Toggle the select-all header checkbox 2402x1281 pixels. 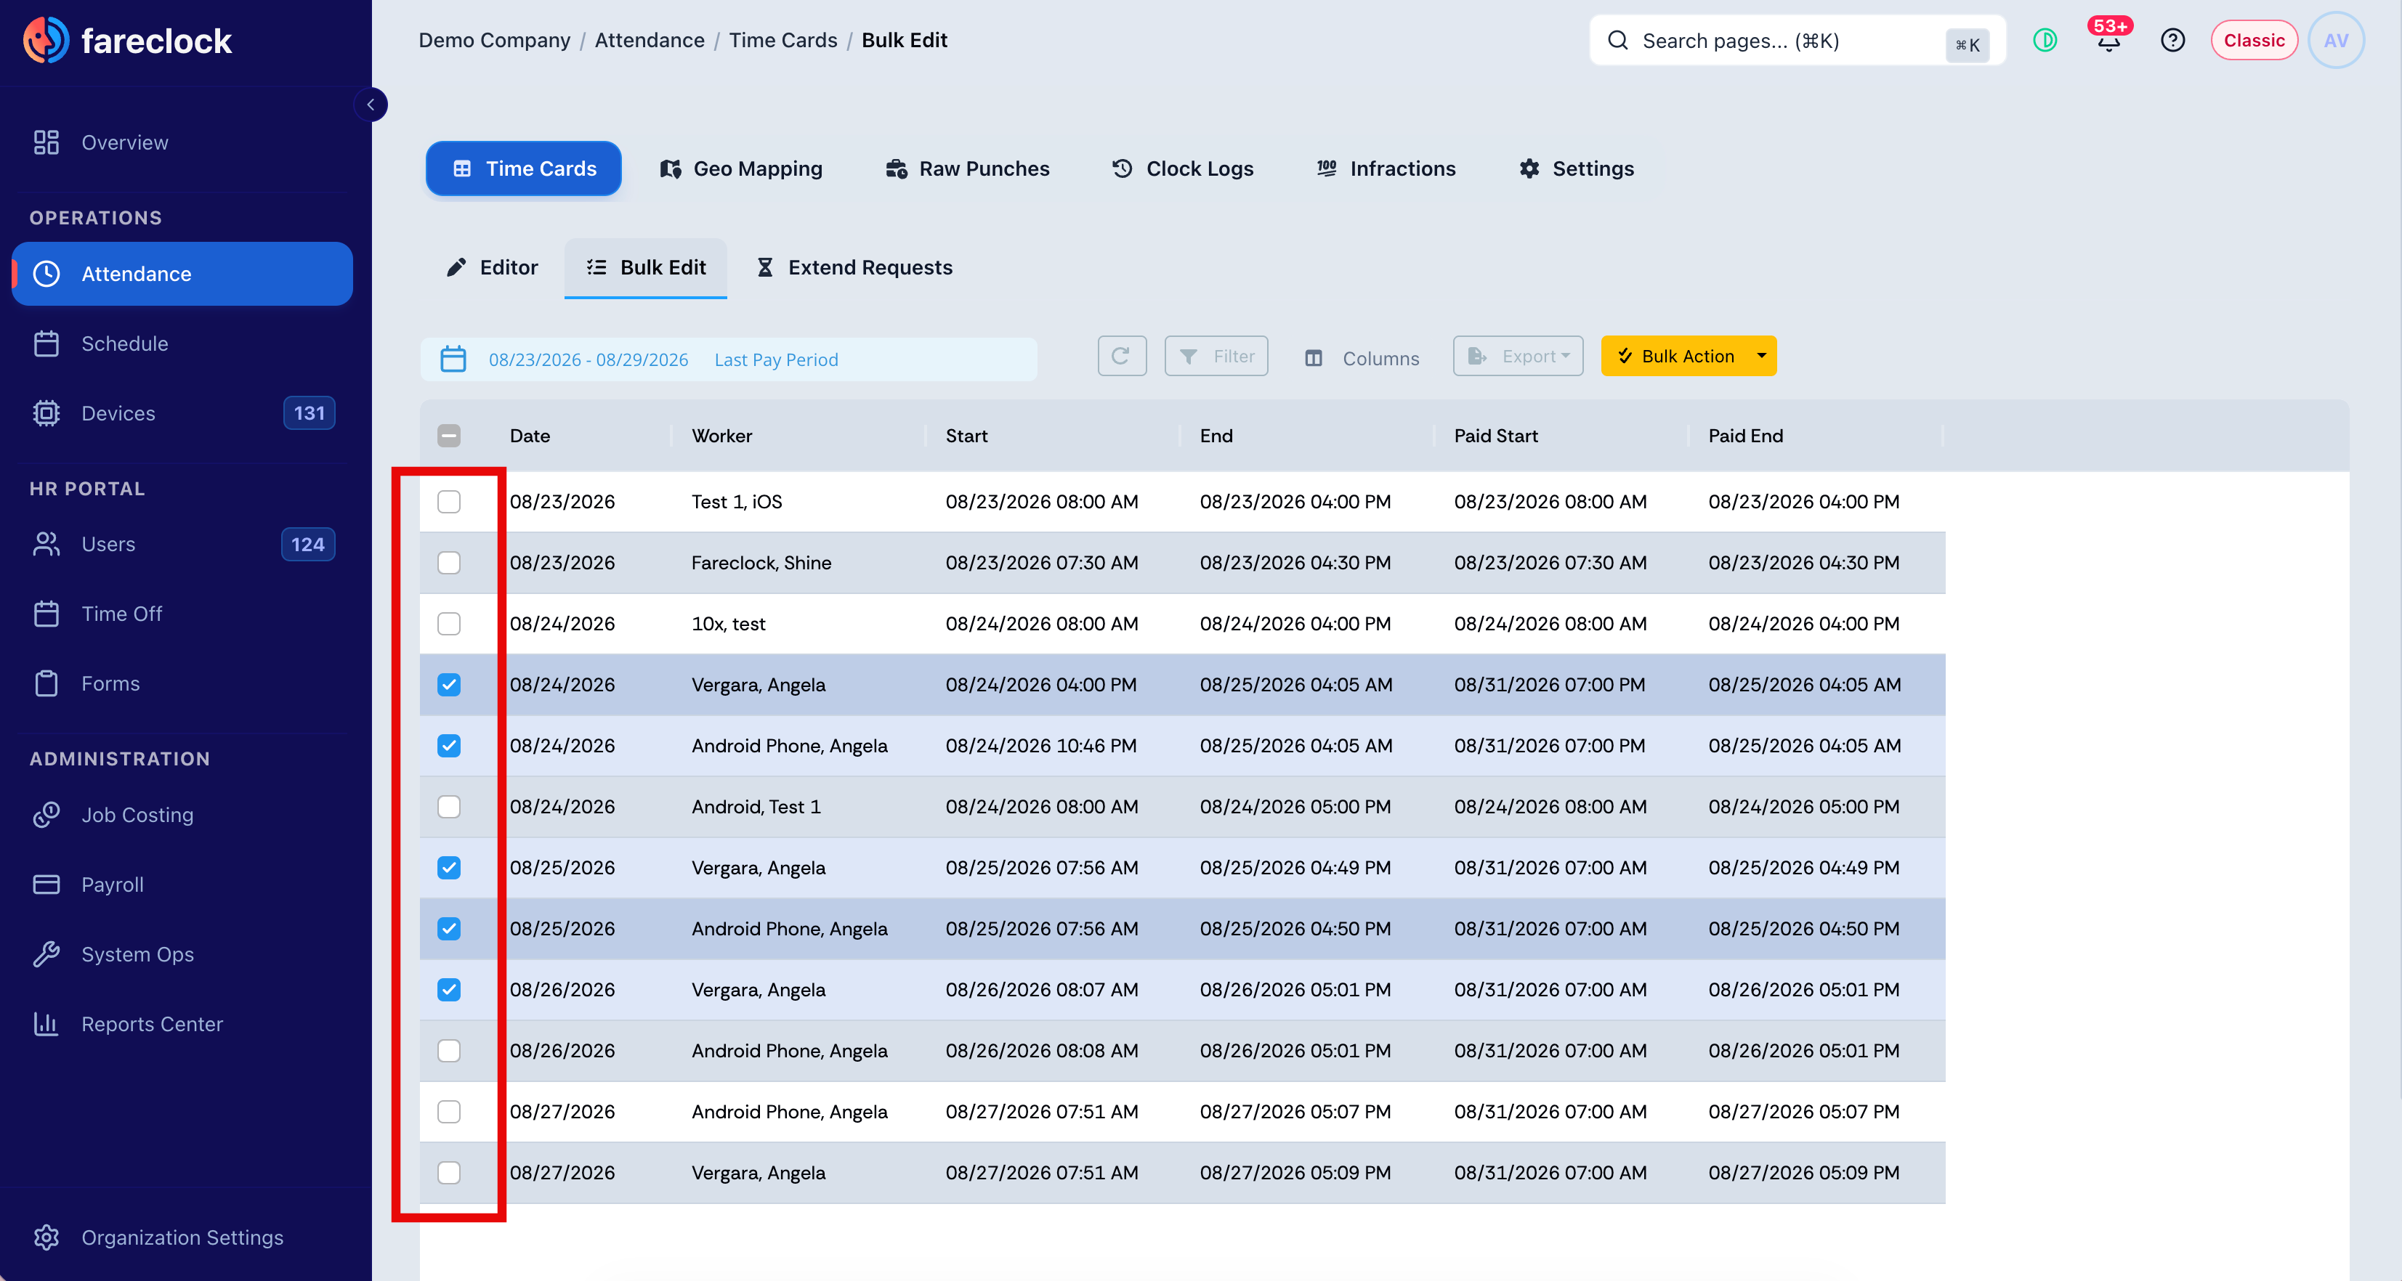(x=448, y=436)
